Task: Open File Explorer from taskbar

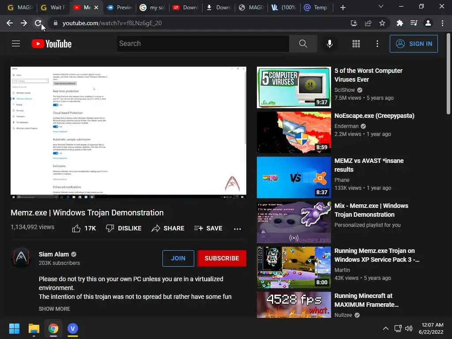Action: tap(34, 328)
